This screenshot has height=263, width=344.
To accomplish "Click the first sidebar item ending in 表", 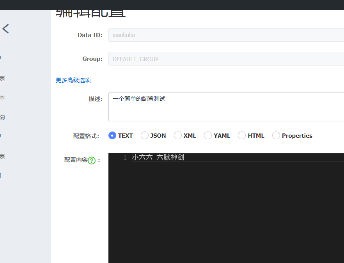I will pyautogui.click(x=2, y=78).
